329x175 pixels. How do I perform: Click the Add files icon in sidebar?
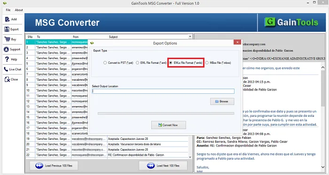click(x=7, y=19)
